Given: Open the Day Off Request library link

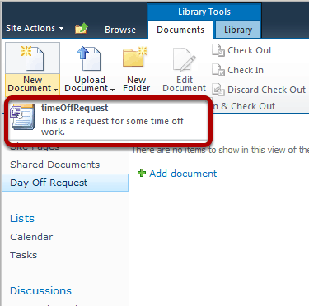Looking at the screenshot, I should pos(49,183).
